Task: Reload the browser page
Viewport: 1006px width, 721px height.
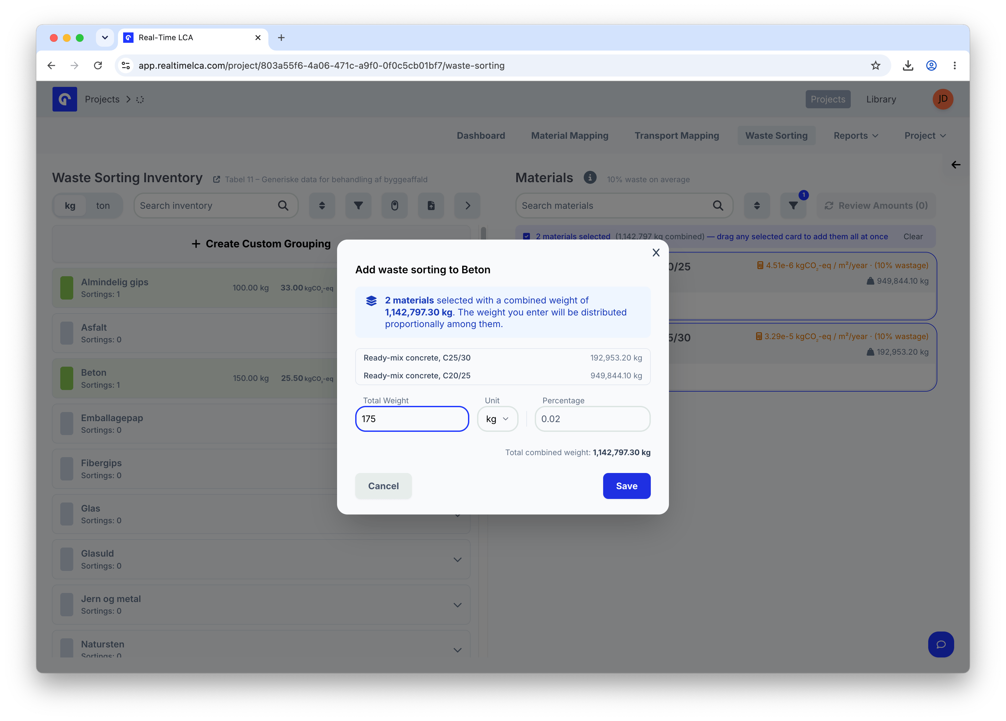Action: [98, 65]
